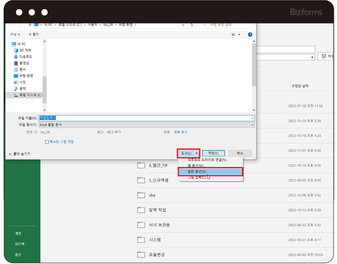Viewport: 337px width, 264px height.
Task: Select 바탕 화면 in the navigation tree
Action: [24, 76]
